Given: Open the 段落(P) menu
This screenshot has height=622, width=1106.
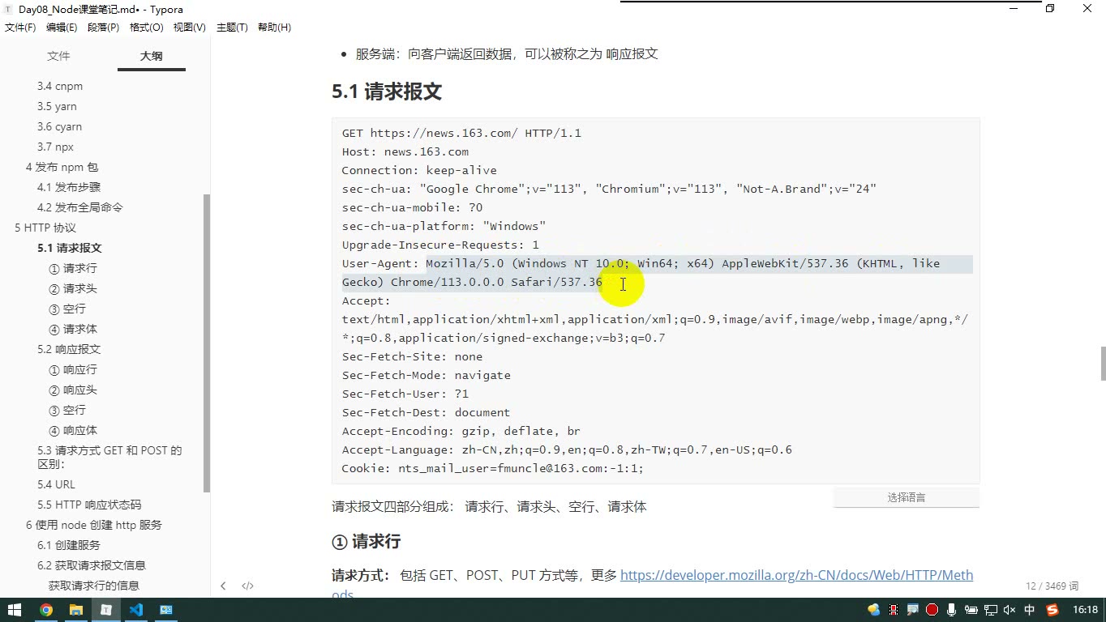Looking at the screenshot, I should point(103,28).
